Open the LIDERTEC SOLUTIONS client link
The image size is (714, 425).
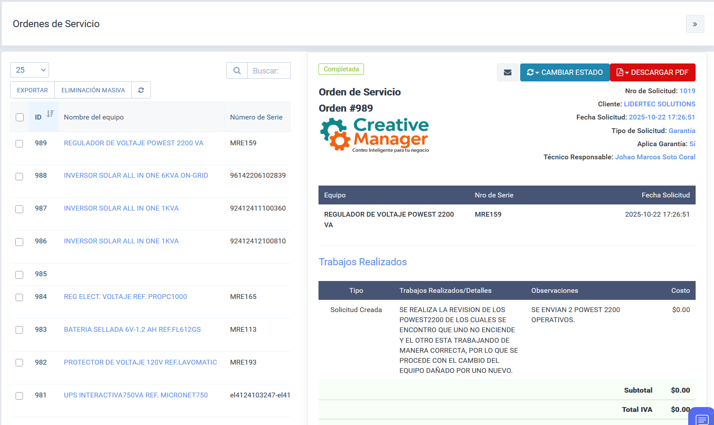pos(659,104)
